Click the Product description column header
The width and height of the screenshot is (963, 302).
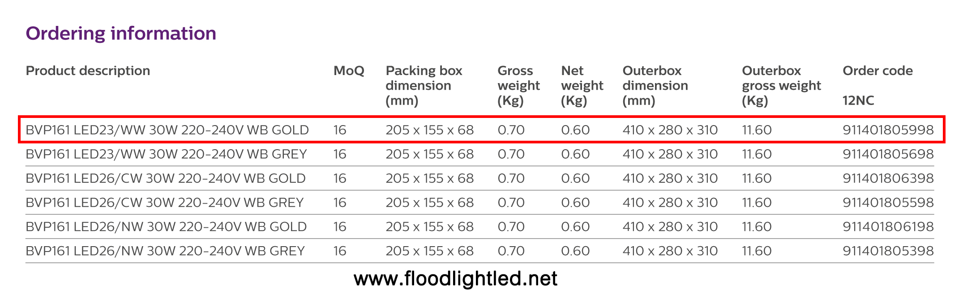click(x=88, y=71)
